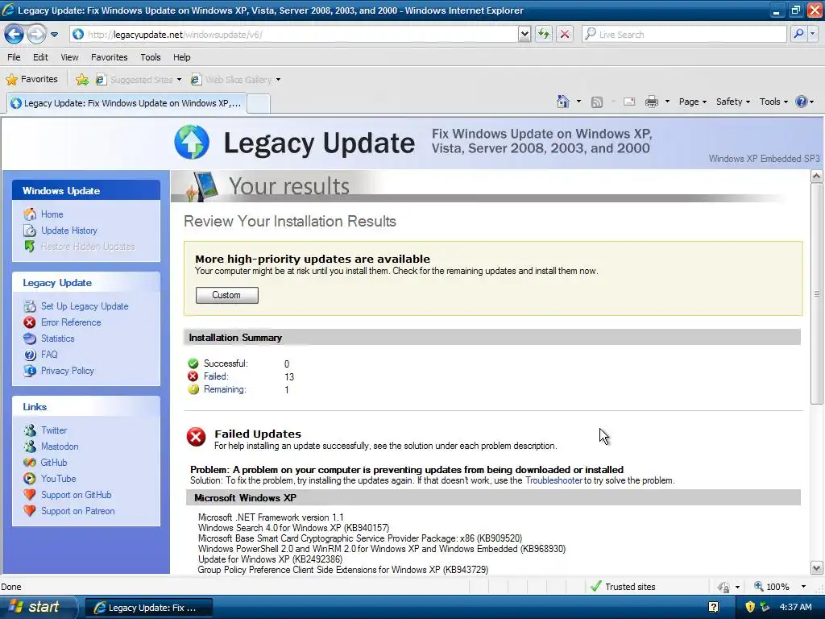The height and width of the screenshot is (619, 825).
Task: Expand the address bar history dropdown
Action: 524,35
